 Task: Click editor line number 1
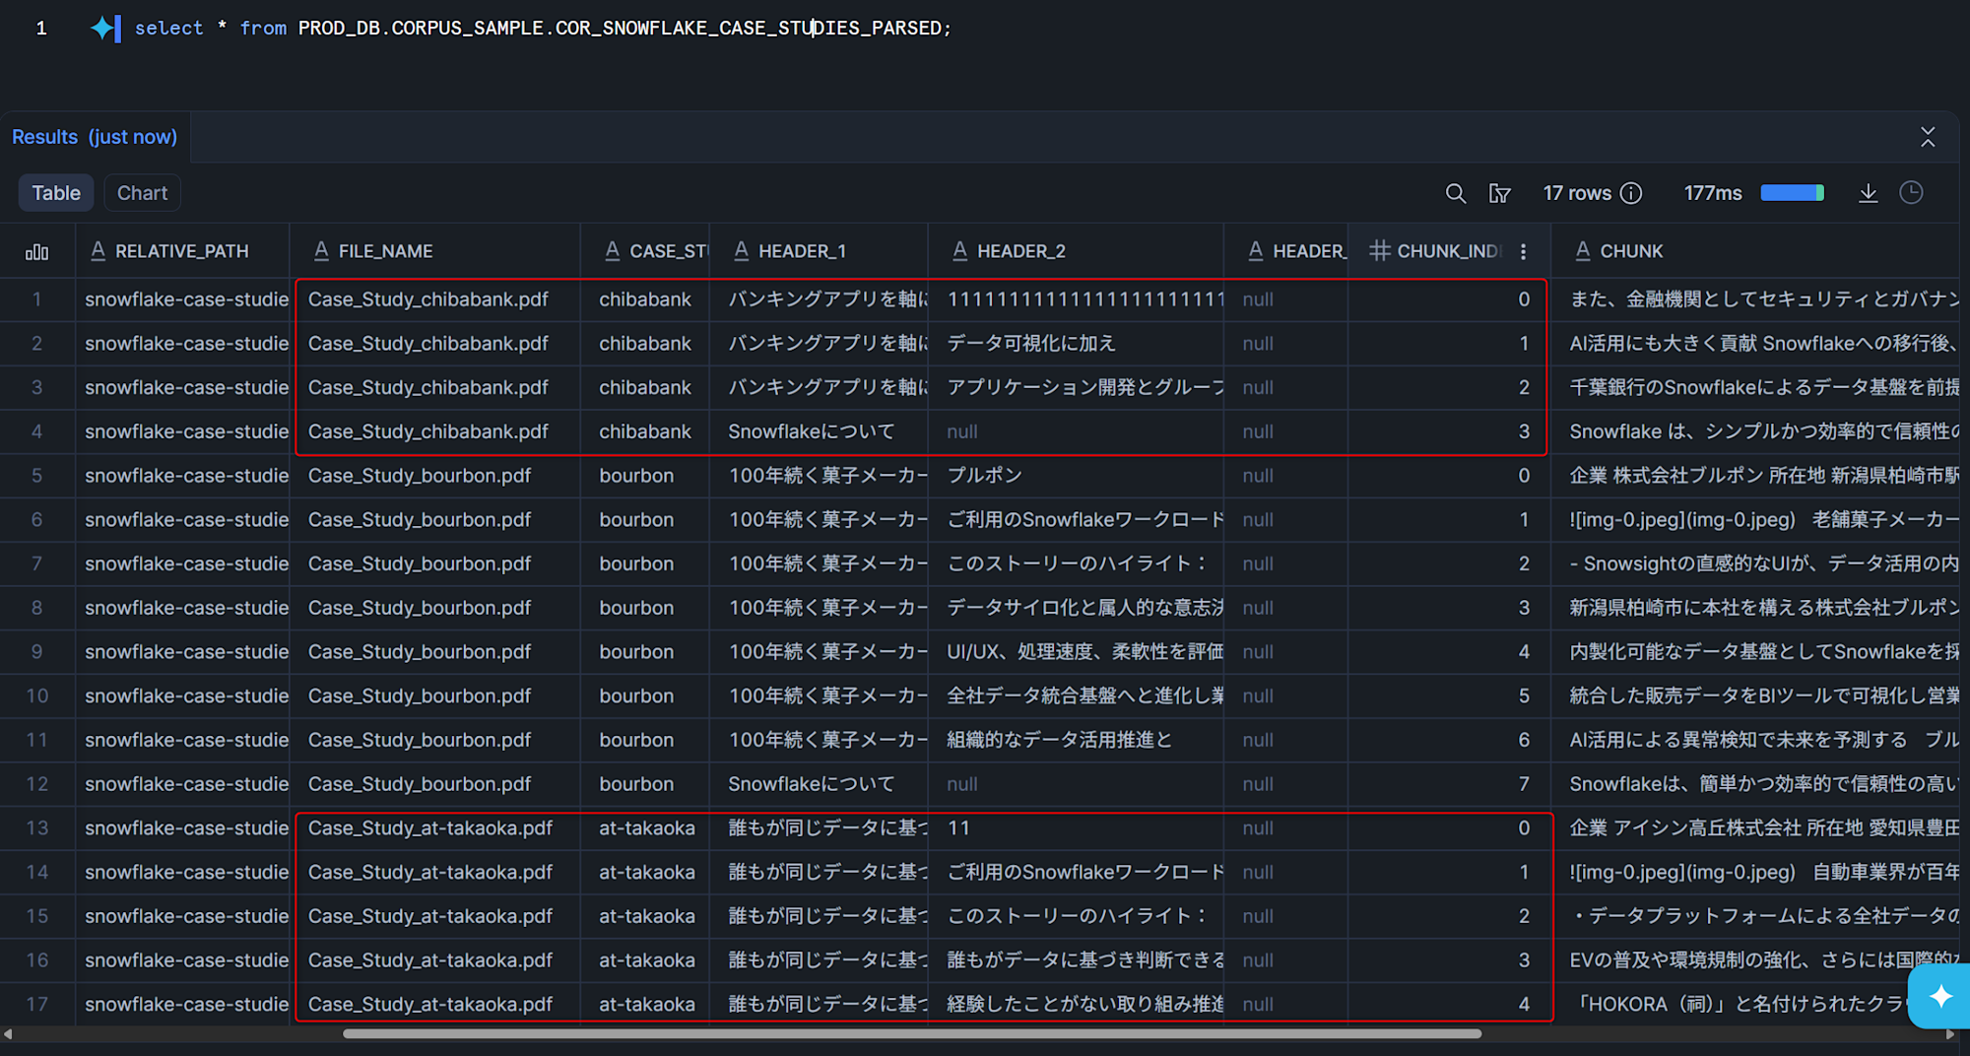click(x=41, y=29)
